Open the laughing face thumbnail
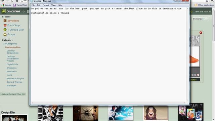This screenshot has height=121, width=215. tap(156, 113)
